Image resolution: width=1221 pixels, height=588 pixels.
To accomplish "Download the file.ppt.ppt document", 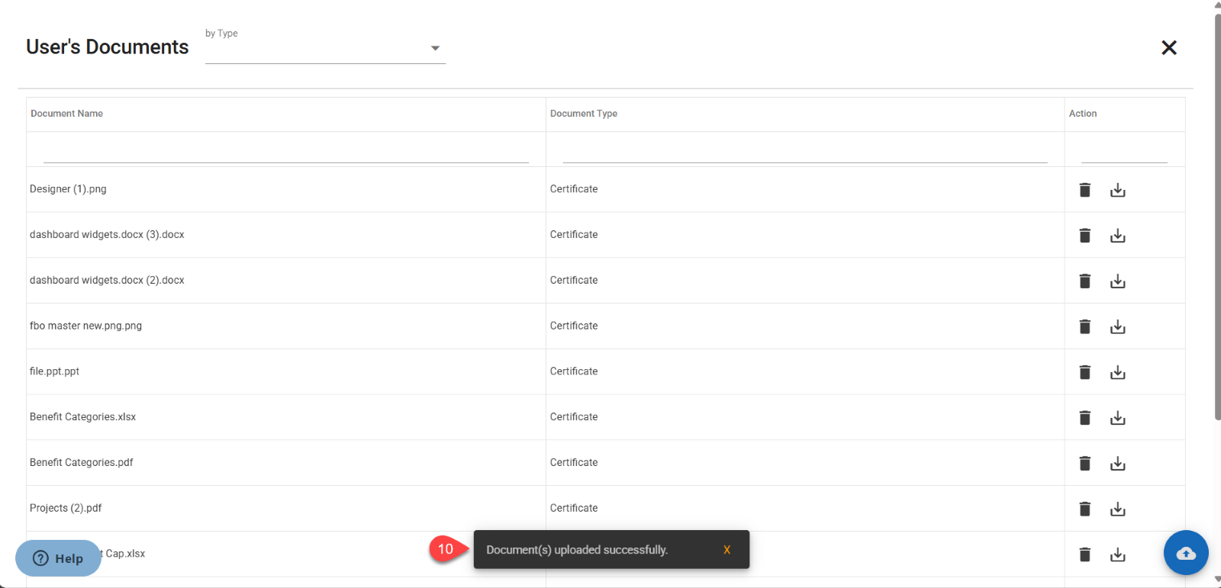I will pyautogui.click(x=1117, y=372).
